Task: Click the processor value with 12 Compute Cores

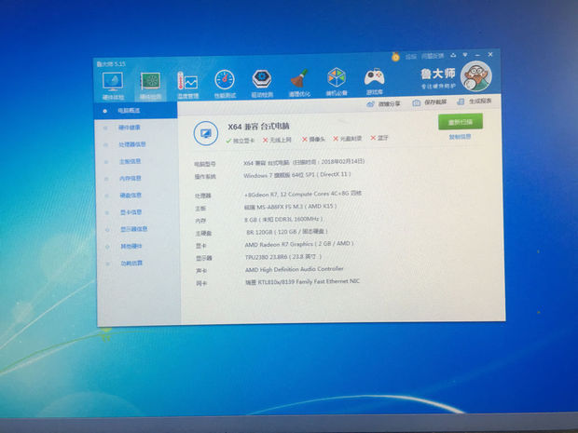Action: tap(303, 194)
